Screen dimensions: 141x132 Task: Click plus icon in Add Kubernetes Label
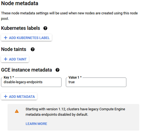(6, 38)
